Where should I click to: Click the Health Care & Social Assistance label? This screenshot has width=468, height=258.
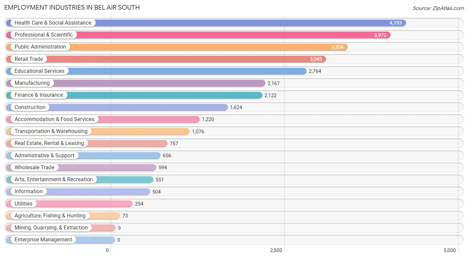coord(53,23)
